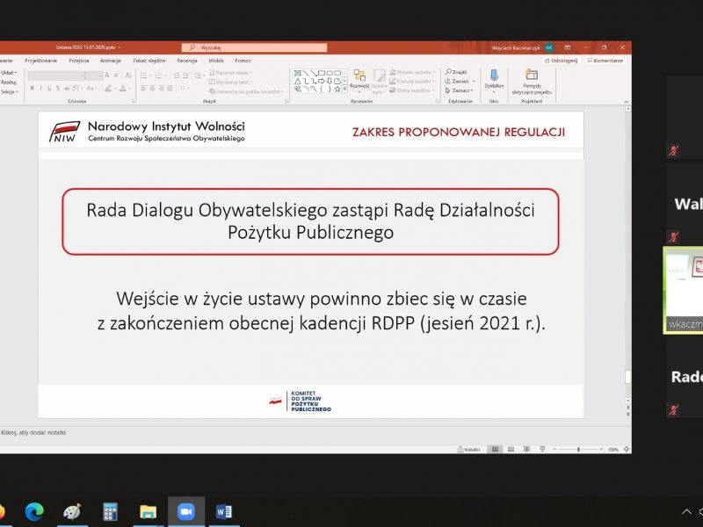Open the Komentarze pane button
Image resolution: width=703 pixels, height=527 pixels.
coord(605,61)
